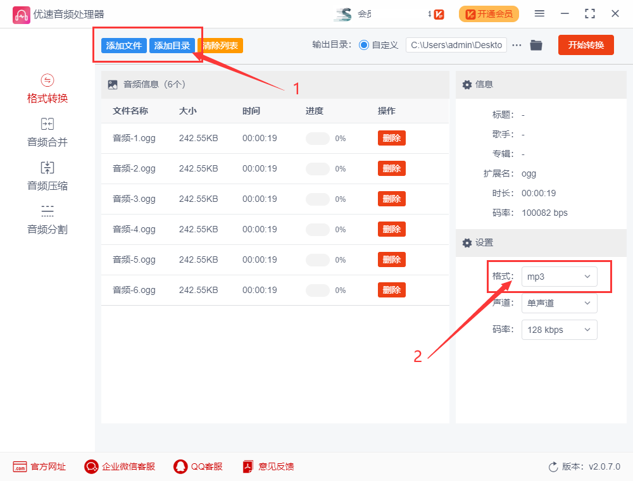Image resolution: width=633 pixels, height=481 pixels.
Task: Expand the 声道 channel dropdown
Action: tap(559, 303)
